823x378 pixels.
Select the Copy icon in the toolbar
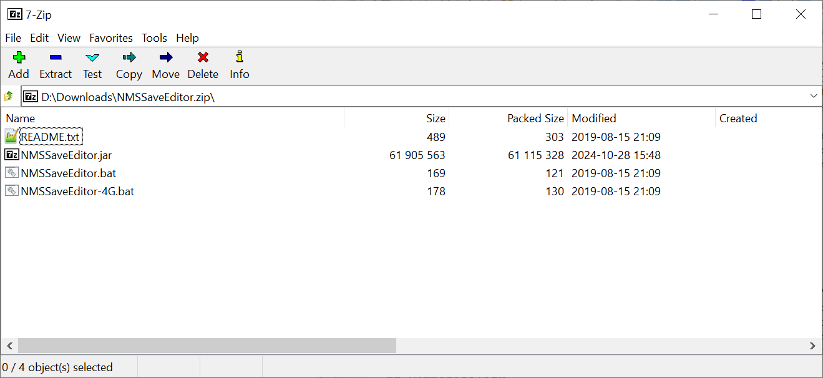(x=129, y=57)
